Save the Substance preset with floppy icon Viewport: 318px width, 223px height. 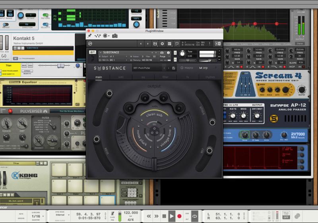pos(174,68)
